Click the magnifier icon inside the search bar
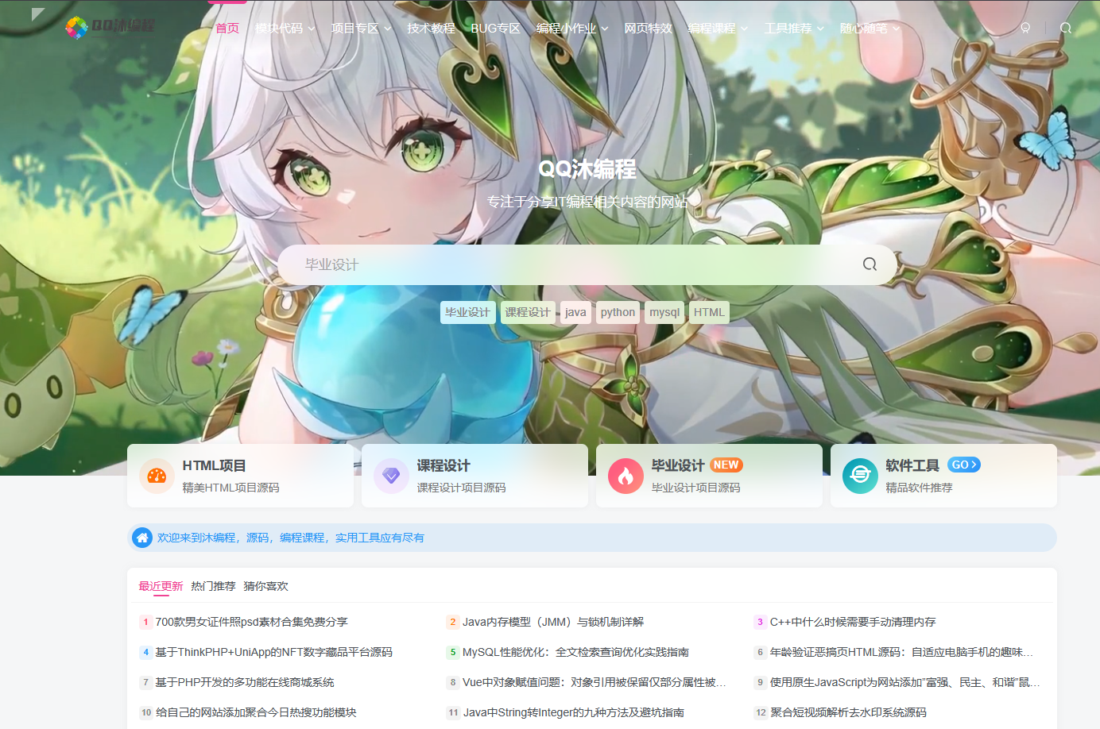 point(870,264)
